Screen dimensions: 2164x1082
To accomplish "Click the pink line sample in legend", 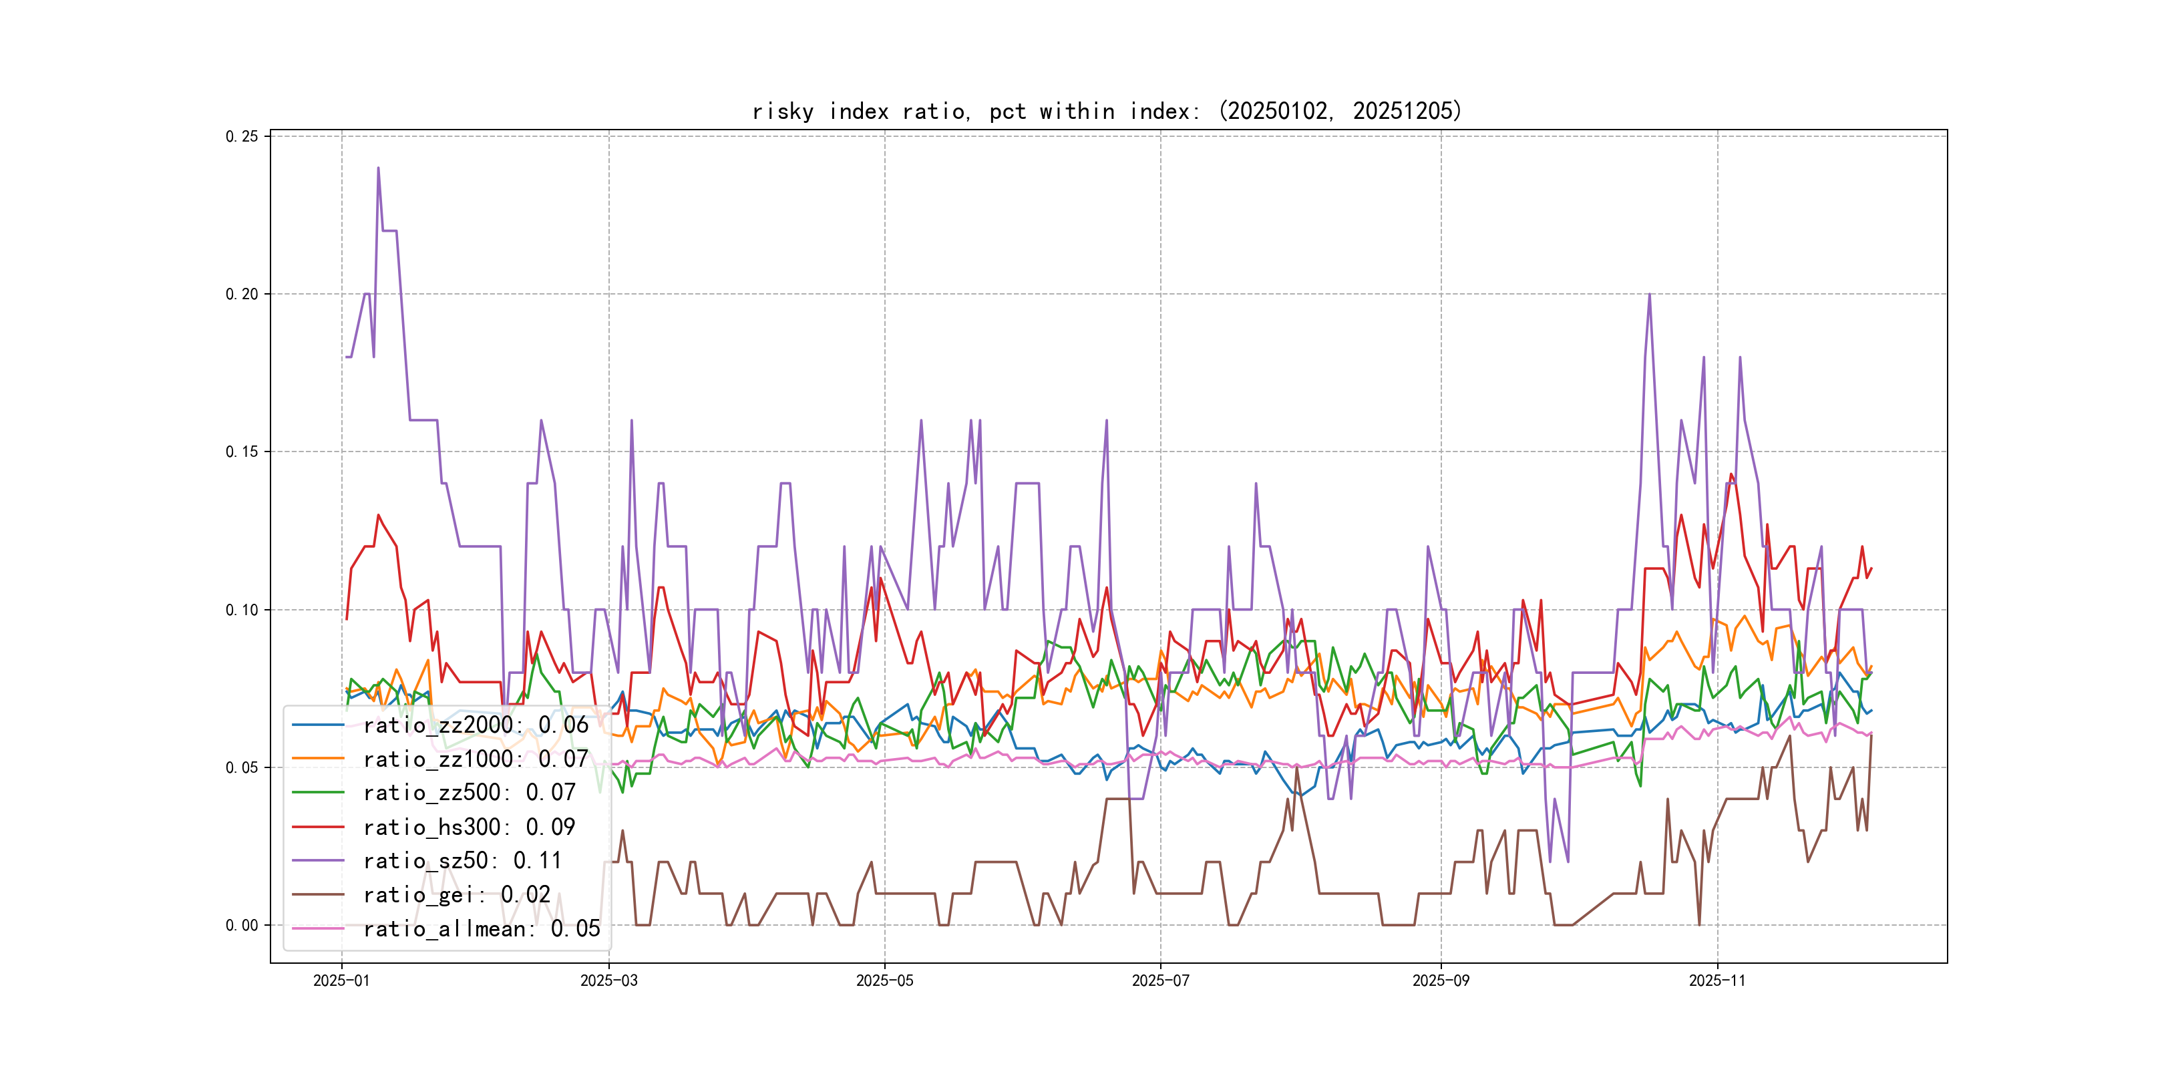I will coord(319,928).
